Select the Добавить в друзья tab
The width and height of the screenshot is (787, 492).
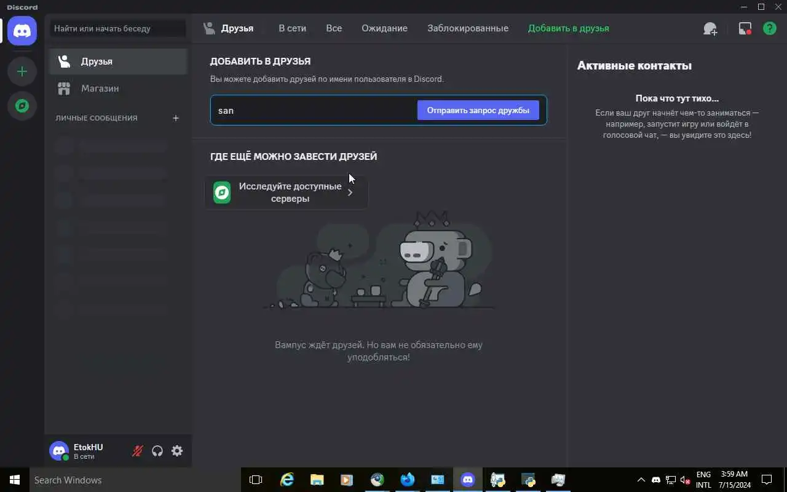pos(569,28)
